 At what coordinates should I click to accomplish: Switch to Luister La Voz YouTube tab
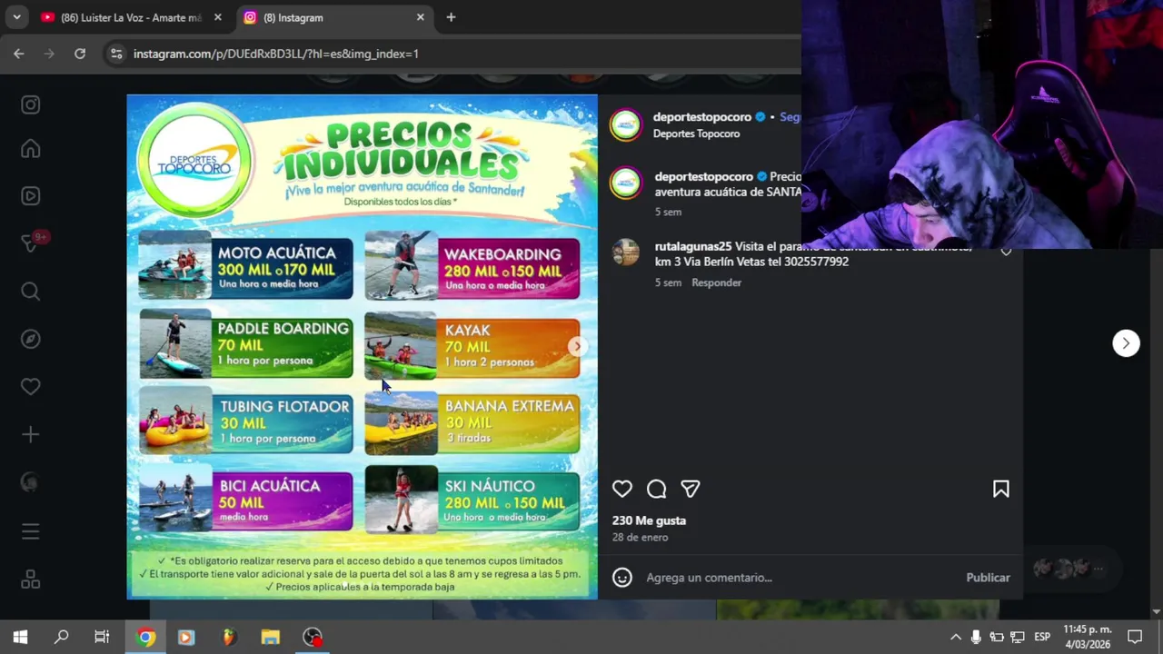pyautogui.click(x=131, y=17)
